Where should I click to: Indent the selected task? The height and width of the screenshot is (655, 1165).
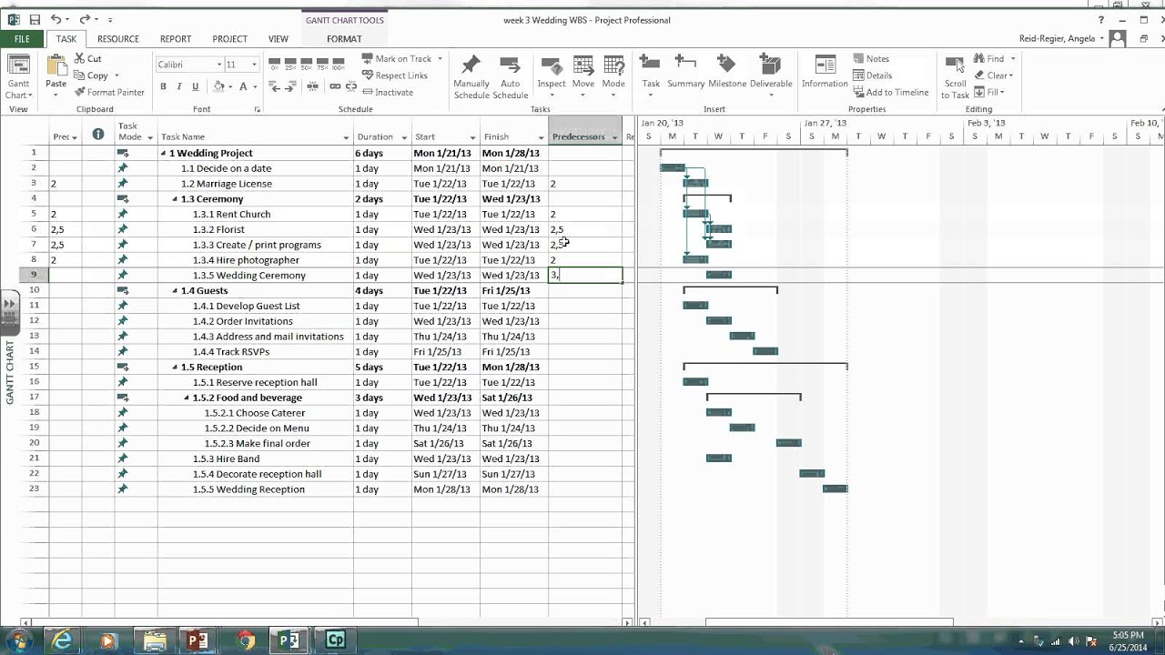(x=291, y=86)
